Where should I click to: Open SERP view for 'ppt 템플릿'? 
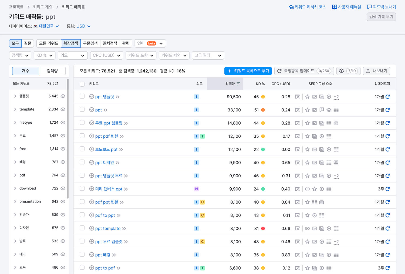[297, 97]
